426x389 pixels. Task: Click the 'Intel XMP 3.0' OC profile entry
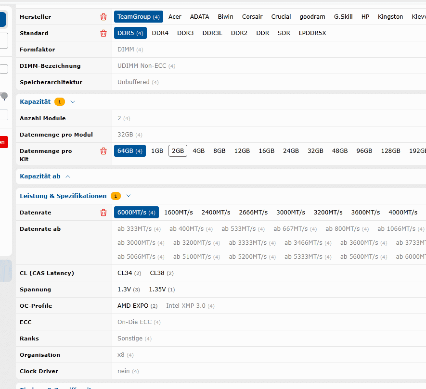[190, 306]
